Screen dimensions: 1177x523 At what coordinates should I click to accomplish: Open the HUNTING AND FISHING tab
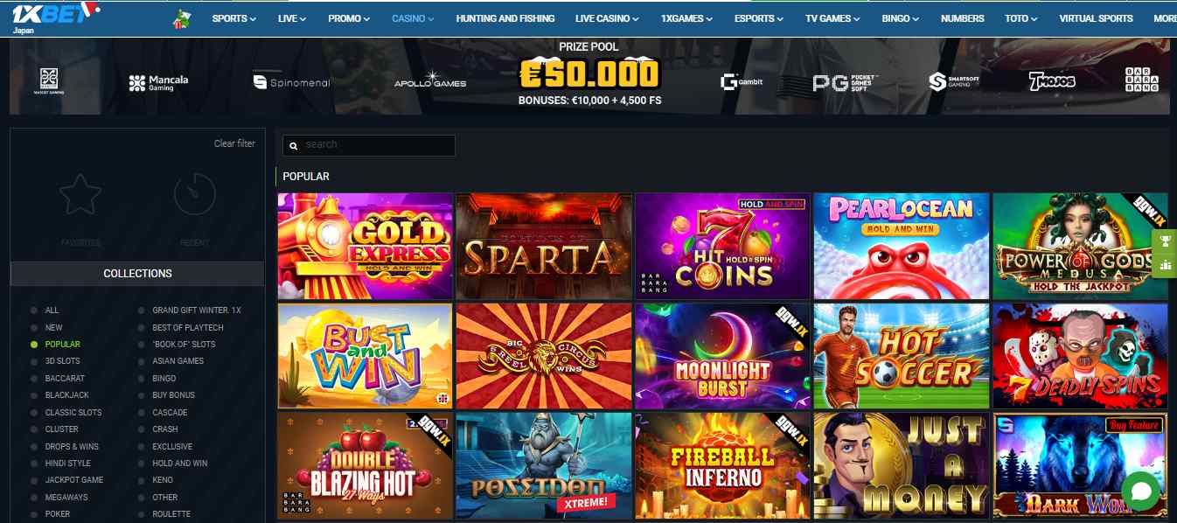click(x=505, y=18)
